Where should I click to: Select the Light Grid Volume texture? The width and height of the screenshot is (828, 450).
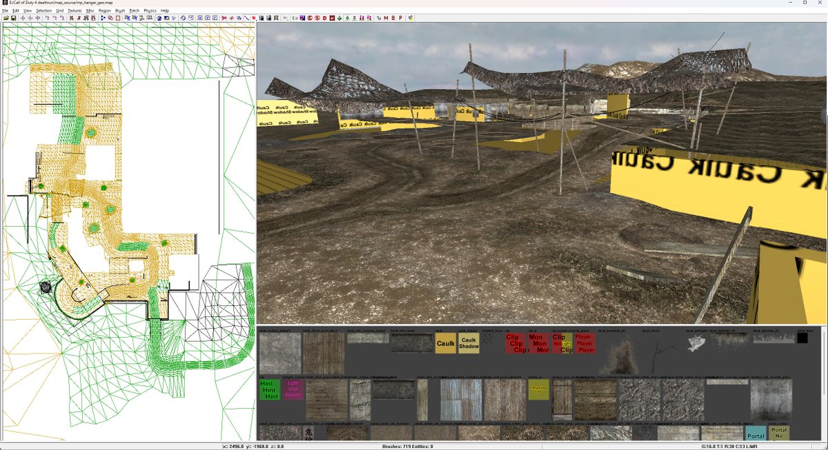[293, 390]
